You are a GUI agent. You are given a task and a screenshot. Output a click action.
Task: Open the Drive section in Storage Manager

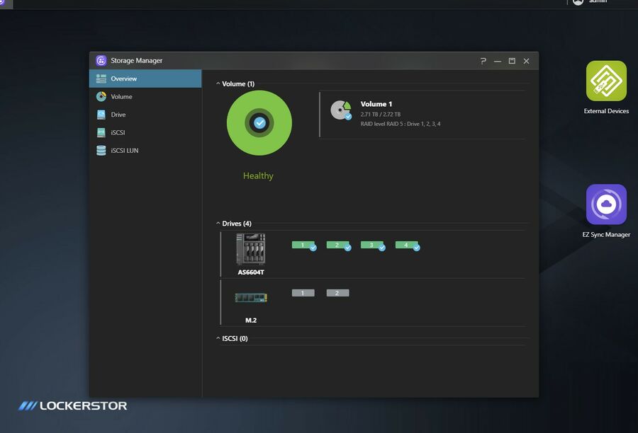click(117, 114)
